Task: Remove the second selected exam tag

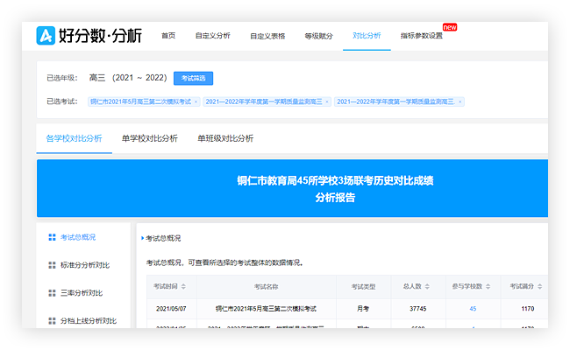Action: pyautogui.click(x=327, y=101)
